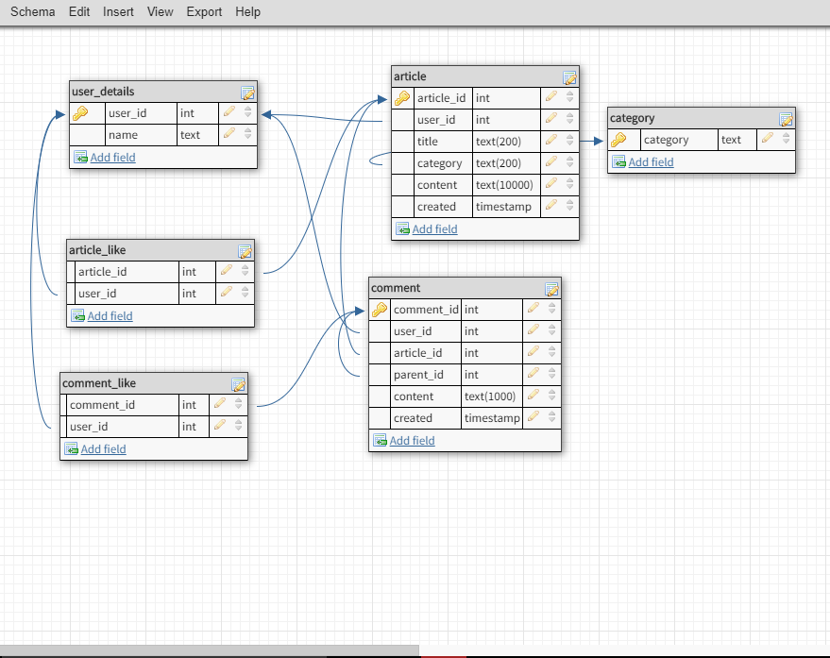Click the edit icon on the user_details table header
This screenshot has height=658, width=830.
[247, 92]
